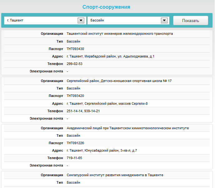Click the массив Сергели-8 address
The image size is (215, 188).
107,103
